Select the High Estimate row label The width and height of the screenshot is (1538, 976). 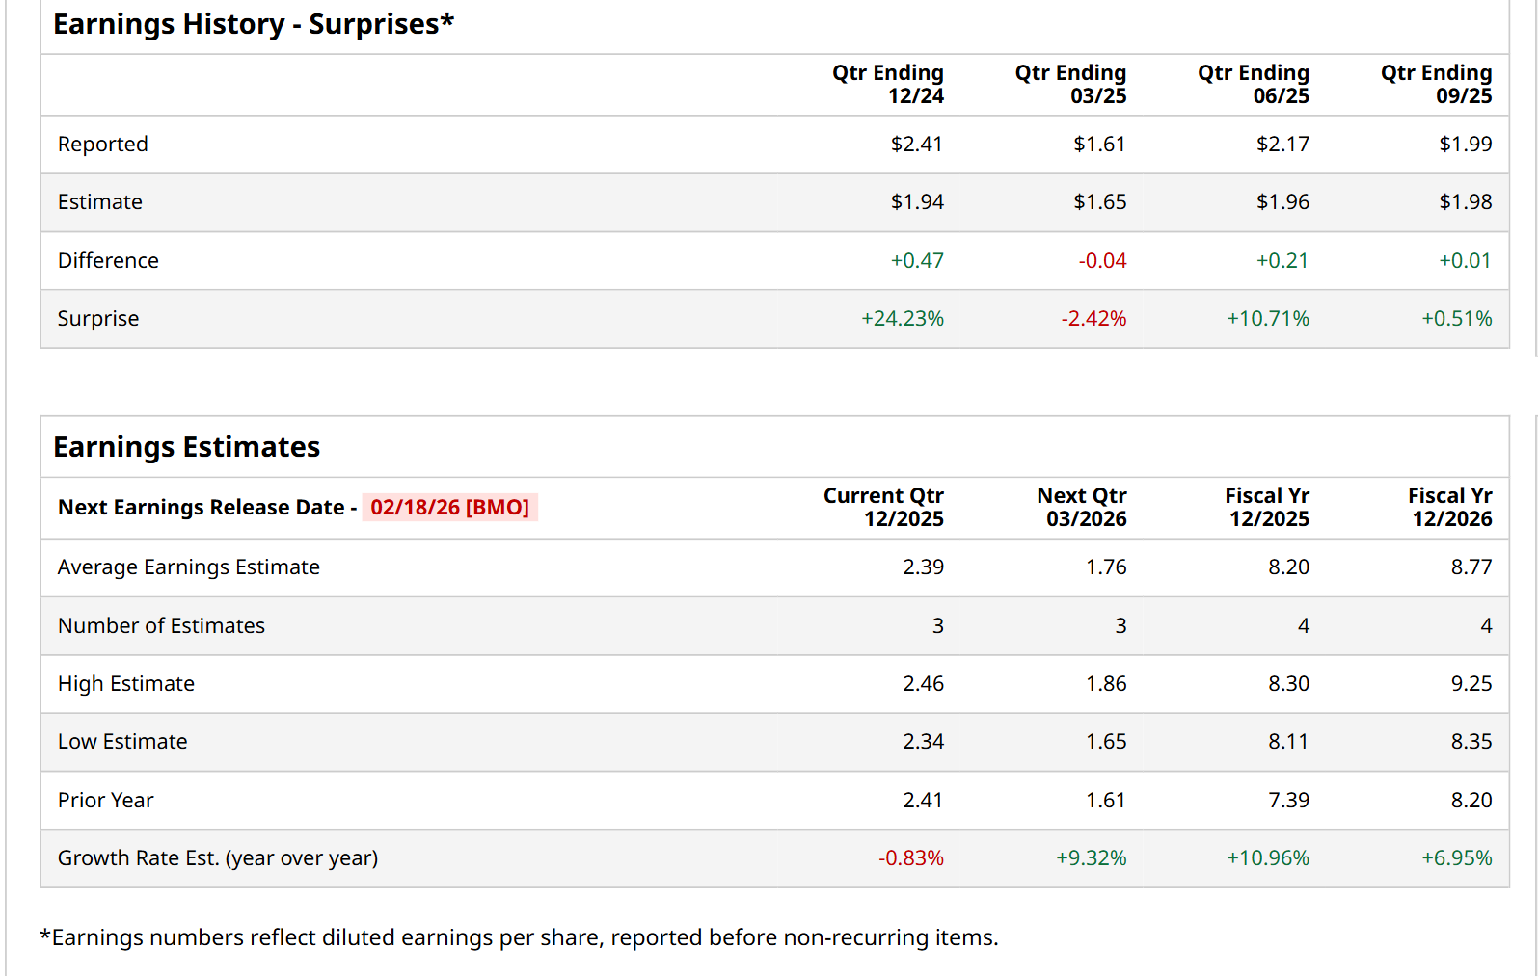[x=126, y=684]
